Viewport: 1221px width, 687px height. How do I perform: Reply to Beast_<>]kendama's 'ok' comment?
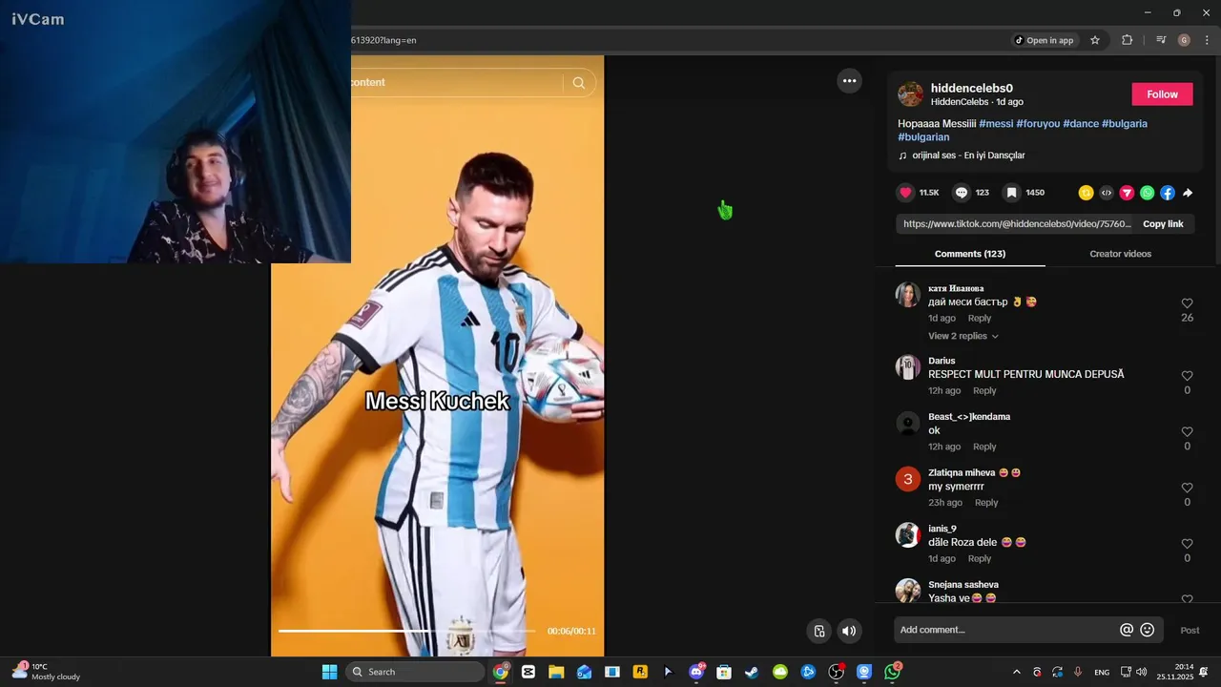tap(984, 447)
